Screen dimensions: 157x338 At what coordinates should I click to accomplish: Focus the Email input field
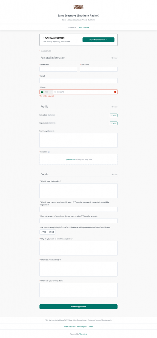pyautogui.click(x=78, y=81)
